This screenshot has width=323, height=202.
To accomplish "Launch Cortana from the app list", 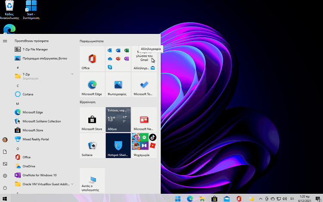I will pos(44,94).
